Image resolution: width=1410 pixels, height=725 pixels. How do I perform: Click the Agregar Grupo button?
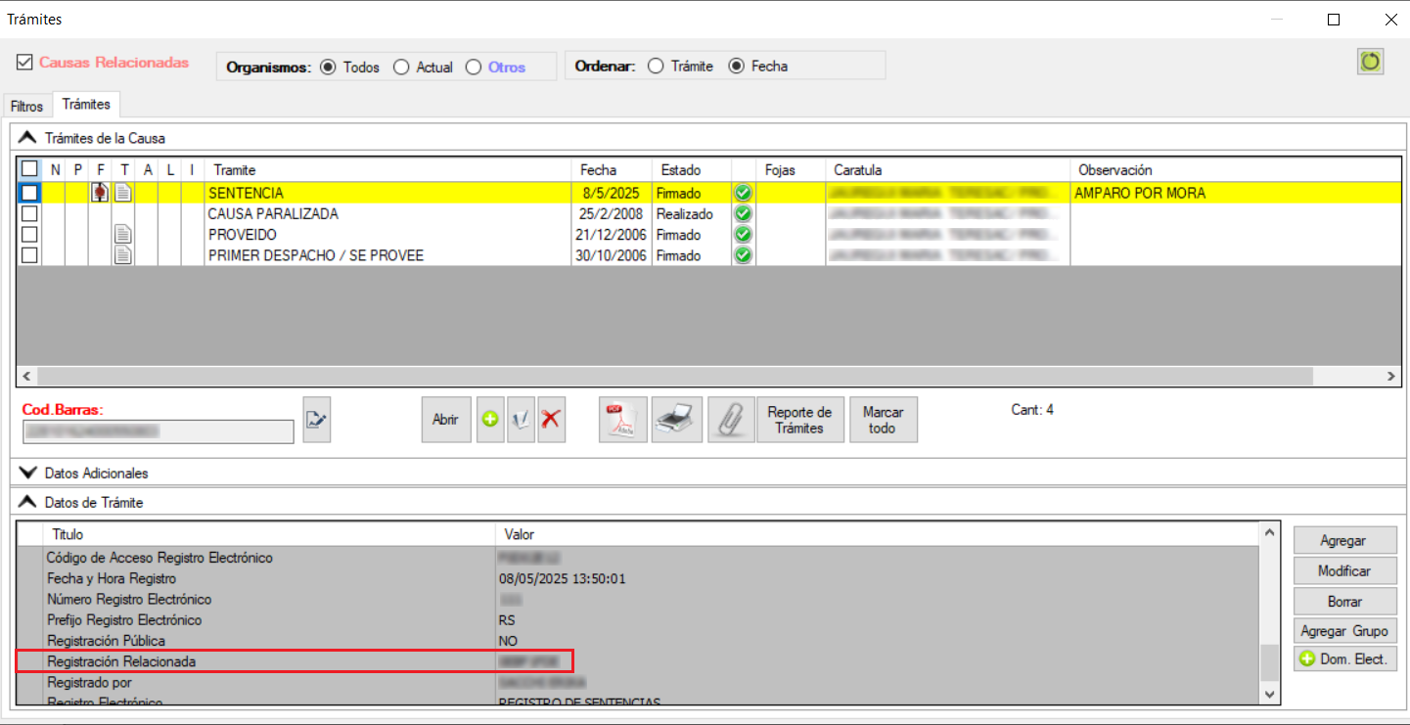point(1344,630)
